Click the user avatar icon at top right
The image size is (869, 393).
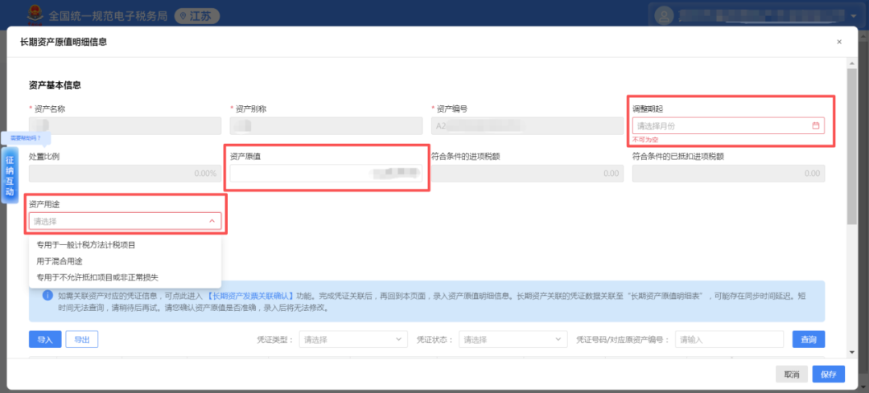pyautogui.click(x=664, y=16)
